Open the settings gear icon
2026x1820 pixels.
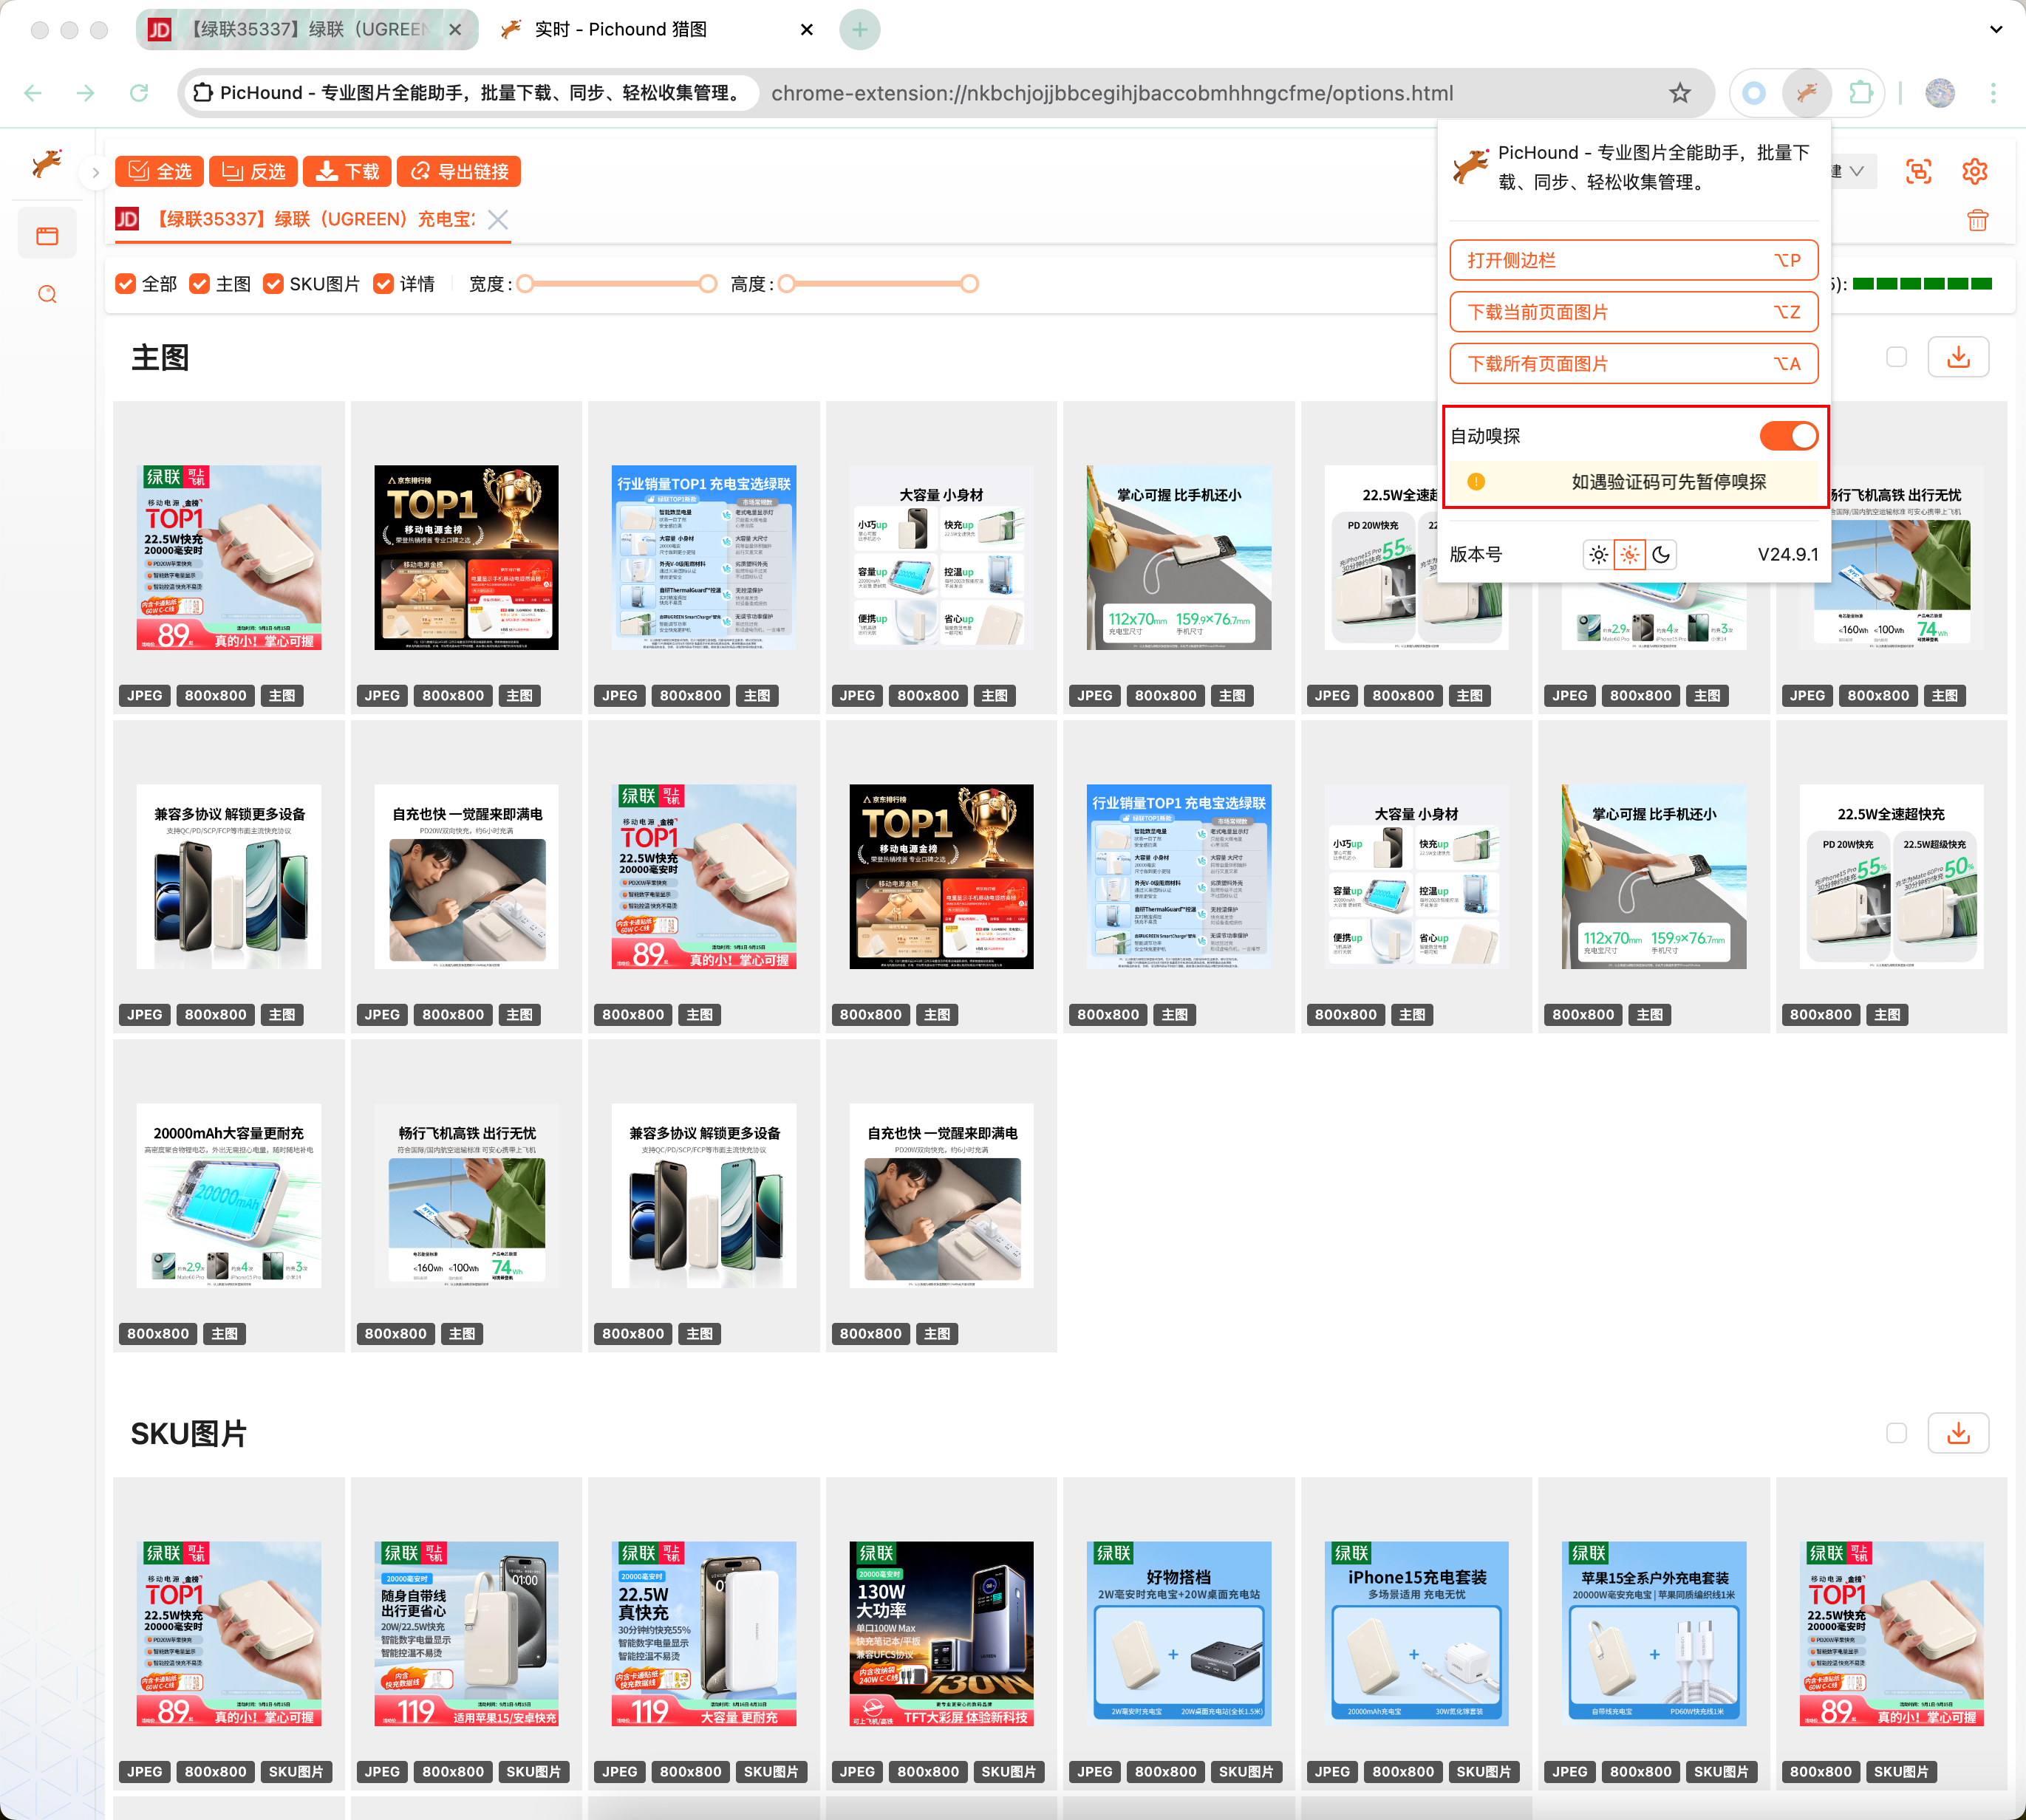click(x=1974, y=171)
